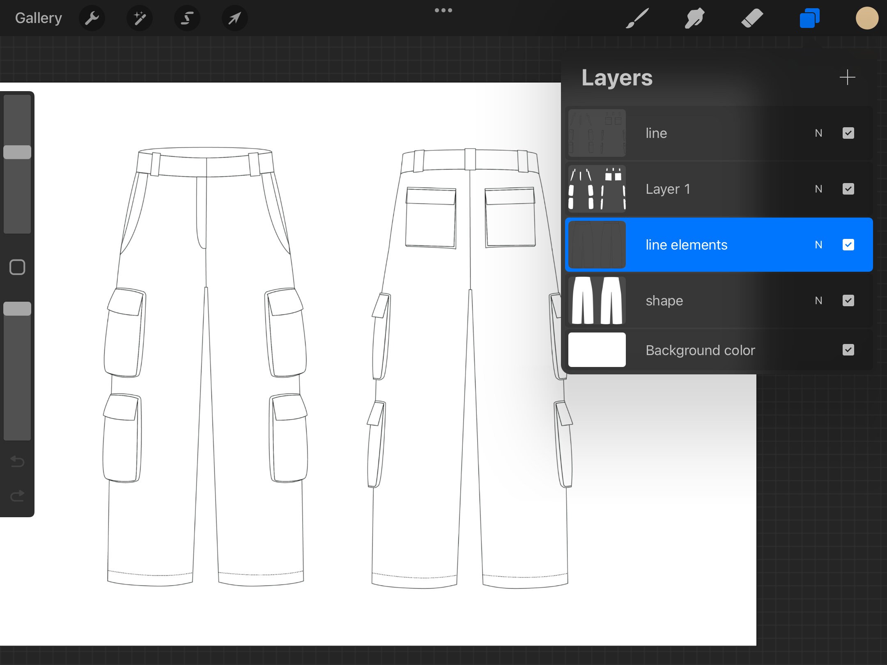Activate the Transform arrow tool
887x665 pixels.
click(234, 18)
